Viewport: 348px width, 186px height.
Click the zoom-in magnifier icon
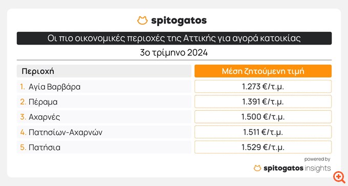(339, 177)
